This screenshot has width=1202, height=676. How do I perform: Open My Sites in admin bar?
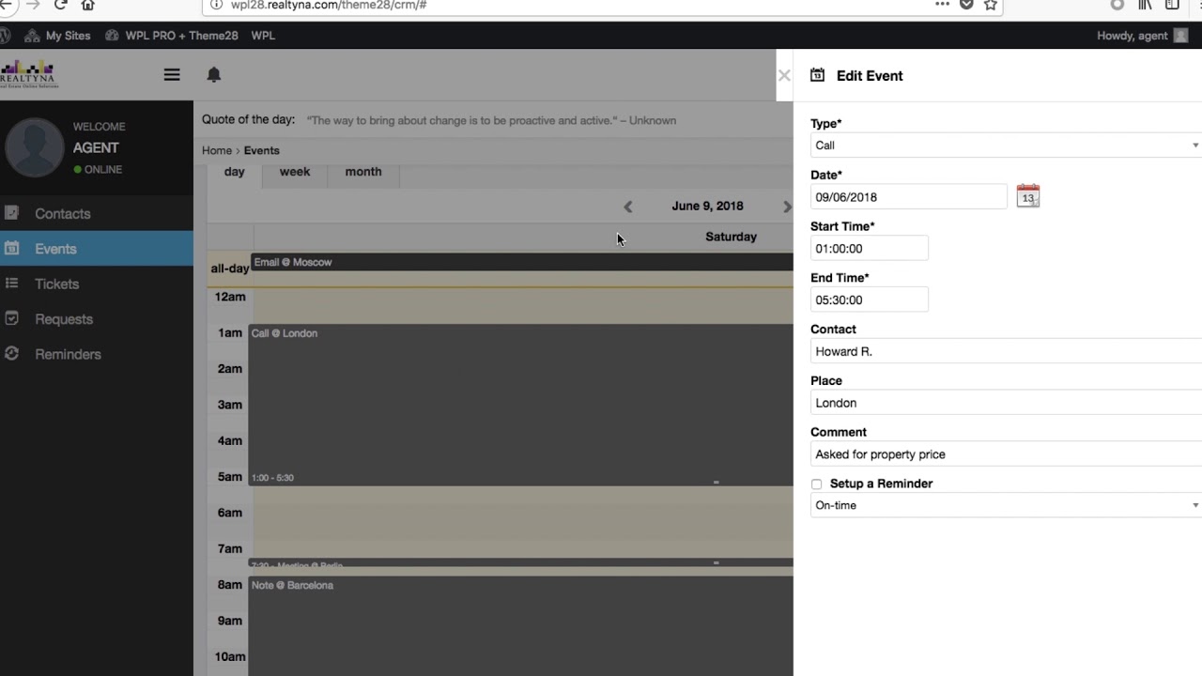click(58, 36)
